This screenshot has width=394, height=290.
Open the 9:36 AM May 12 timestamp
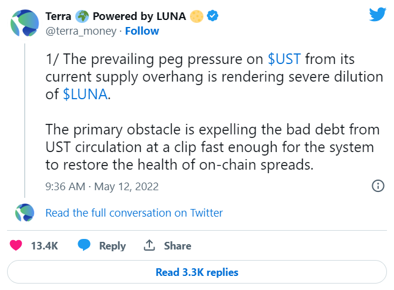(102, 187)
